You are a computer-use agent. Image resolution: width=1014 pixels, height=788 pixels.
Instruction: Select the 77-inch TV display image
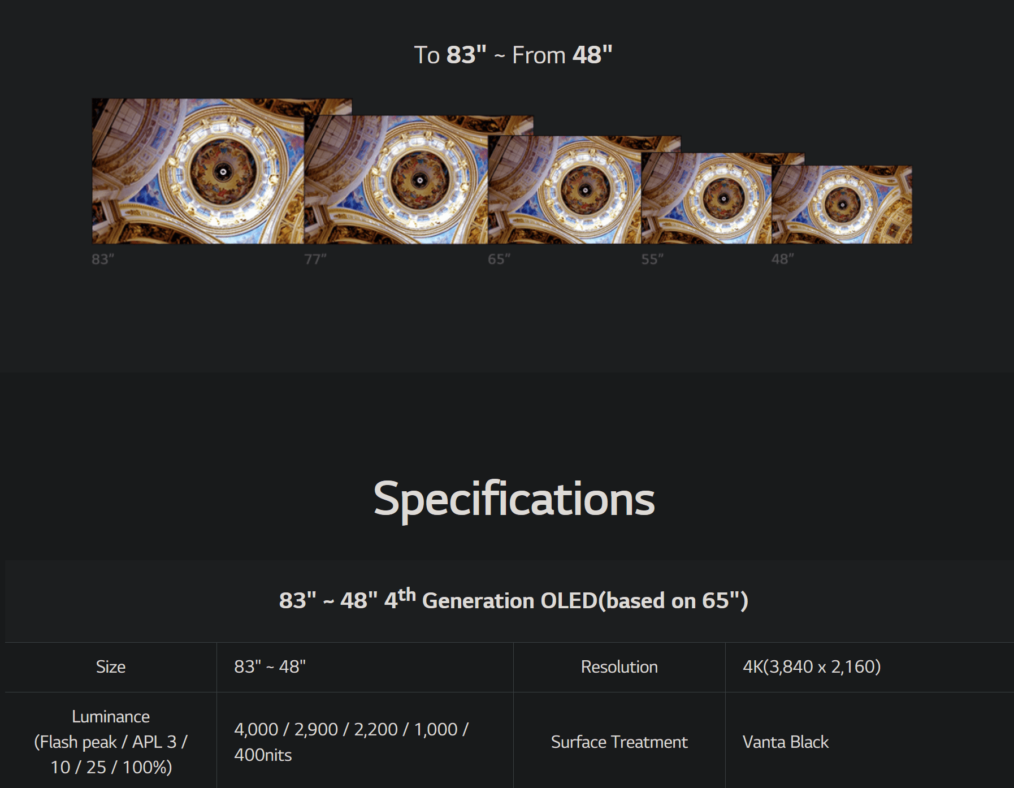tap(396, 180)
